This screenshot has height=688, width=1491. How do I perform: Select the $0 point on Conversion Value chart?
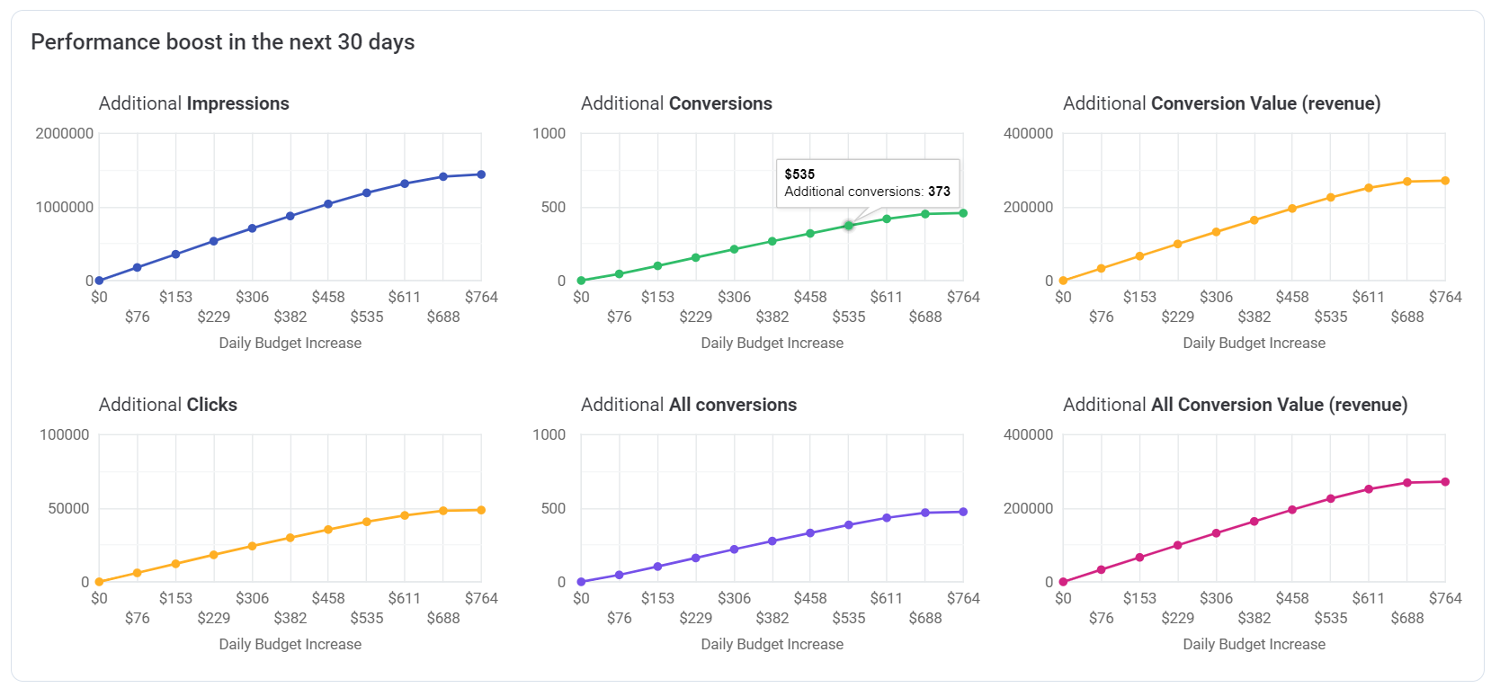click(1063, 281)
